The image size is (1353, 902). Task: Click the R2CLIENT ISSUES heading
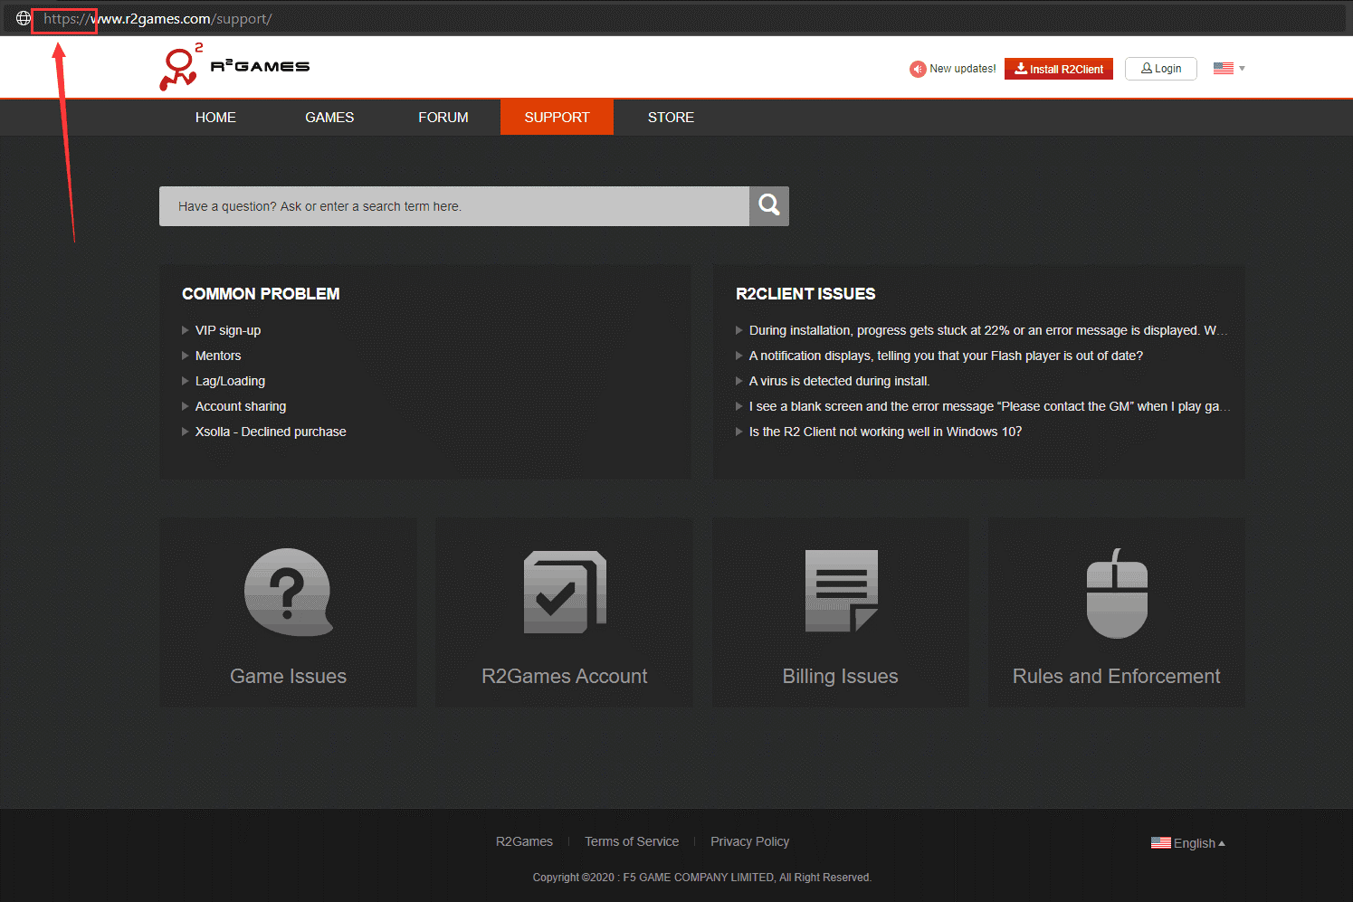click(805, 294)
